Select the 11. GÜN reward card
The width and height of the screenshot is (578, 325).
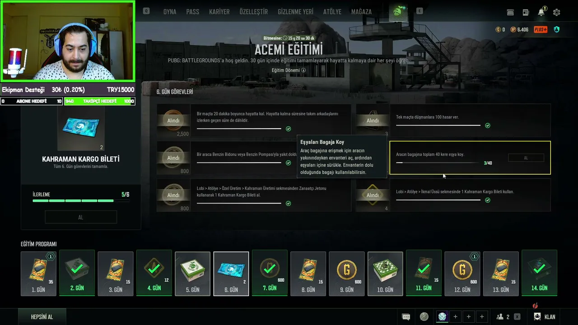tap(424, 274)
